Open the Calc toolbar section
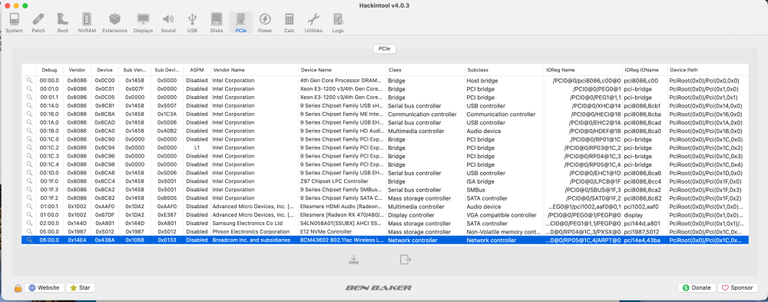The height and width of the screenshot is (302, 768). pyautogui.click(x=289, y=23)
